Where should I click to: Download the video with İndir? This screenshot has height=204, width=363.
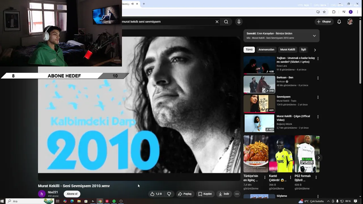pos(224,194)
